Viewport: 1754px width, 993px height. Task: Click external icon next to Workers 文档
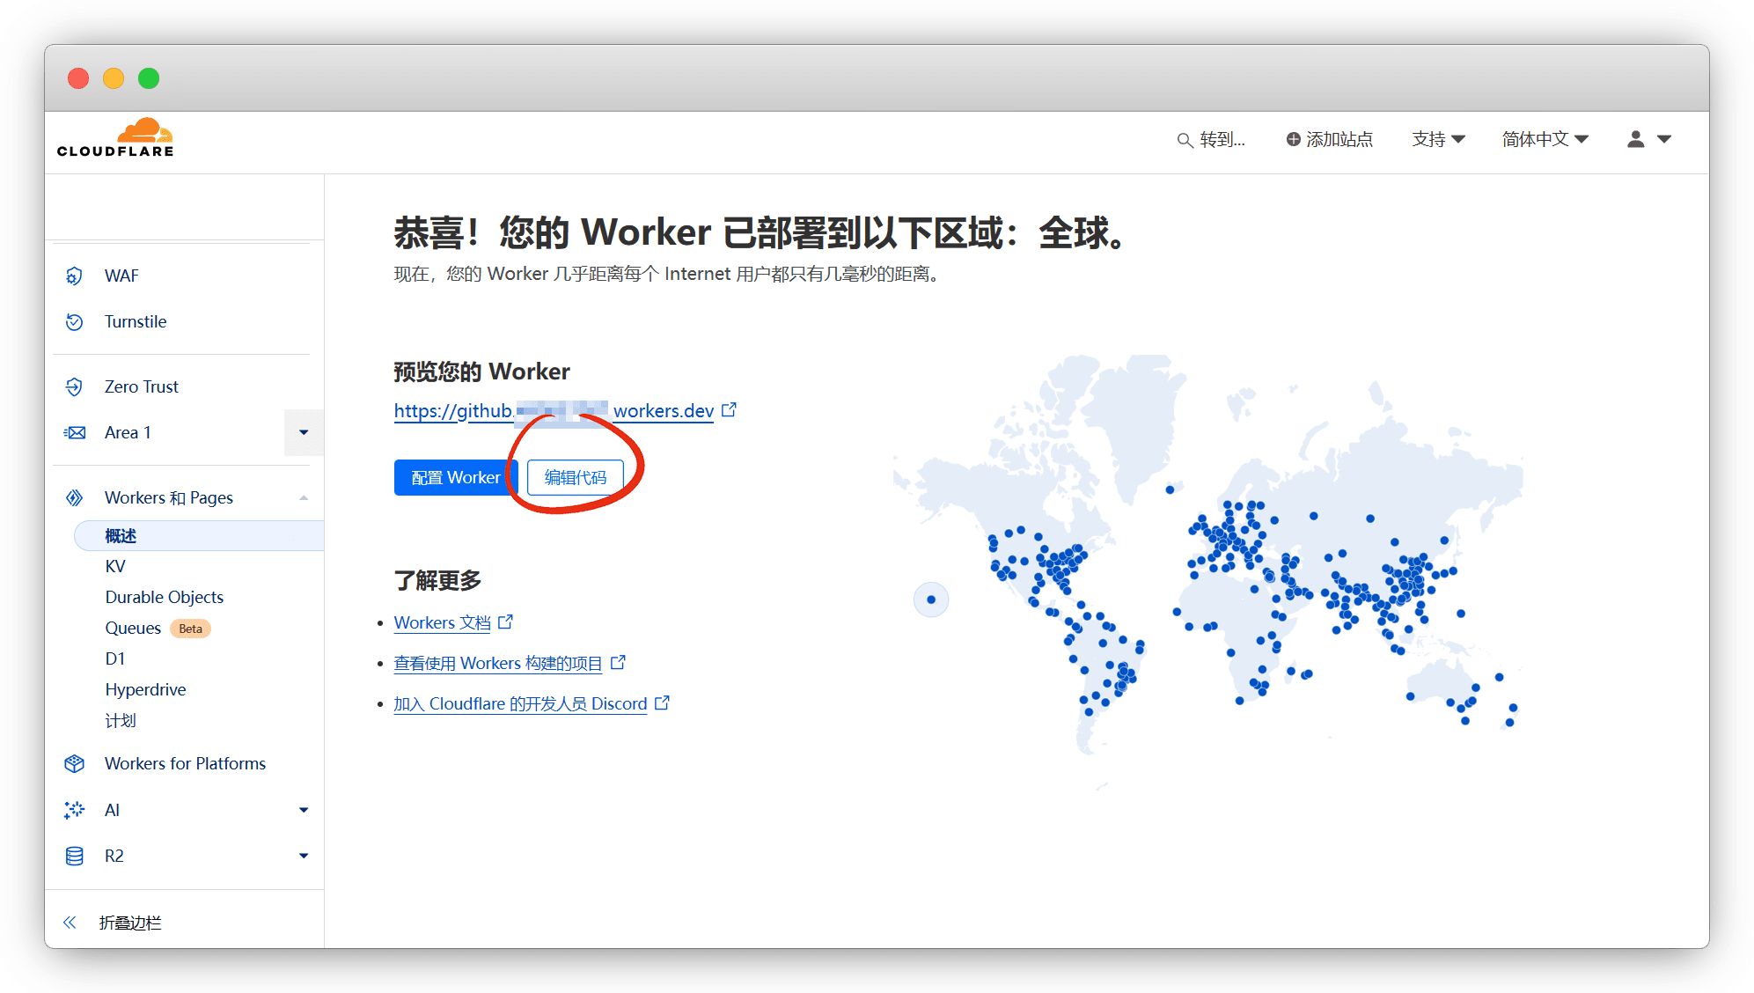505,622
